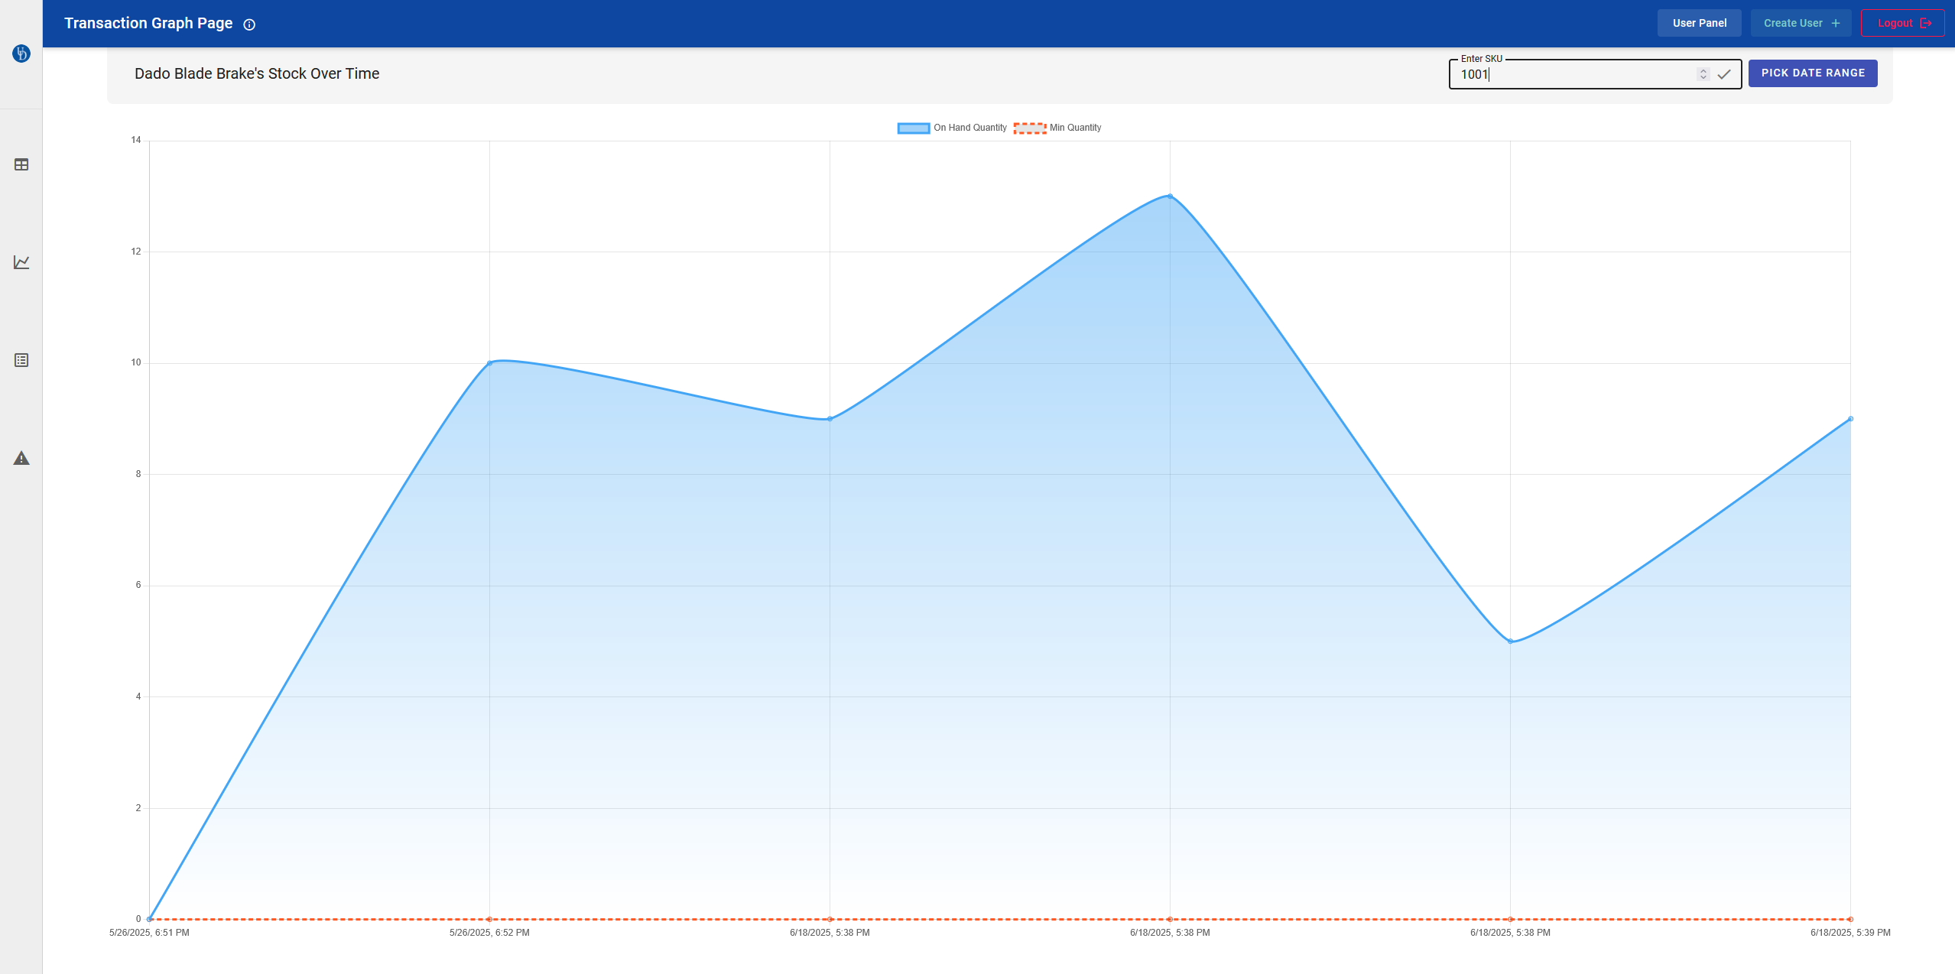Viewport: 1955px width, 974px height.
Task: Click inside the Enter SKU field
Action: [1567, 74]
